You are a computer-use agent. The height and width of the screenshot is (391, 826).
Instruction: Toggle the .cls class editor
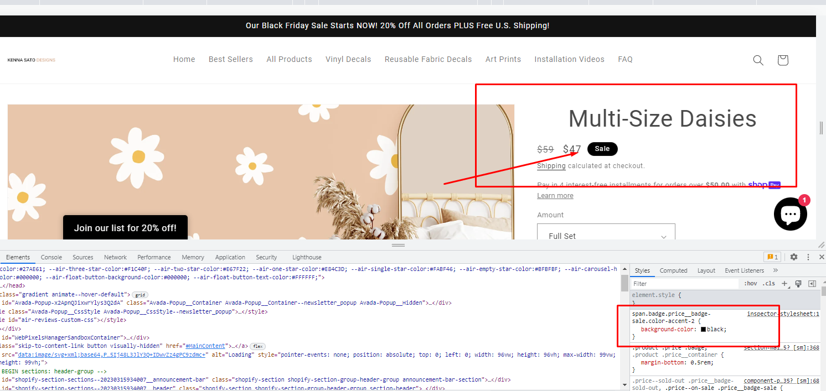click(769, 284)
